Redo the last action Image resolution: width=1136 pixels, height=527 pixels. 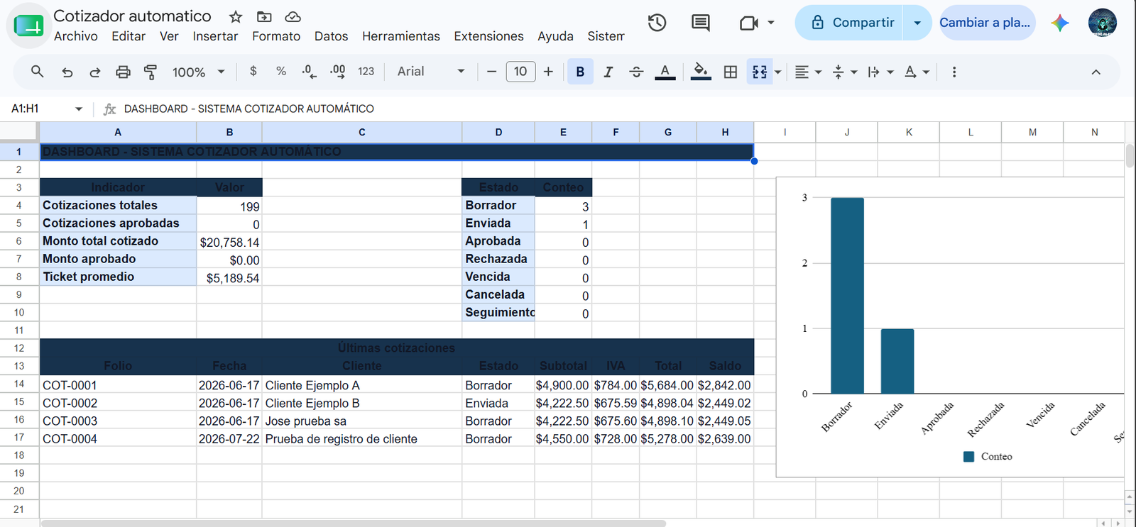[94, 72]
